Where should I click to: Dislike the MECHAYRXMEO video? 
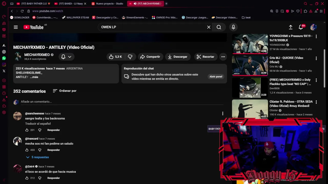pyautogui.click(x=130, y=57)
